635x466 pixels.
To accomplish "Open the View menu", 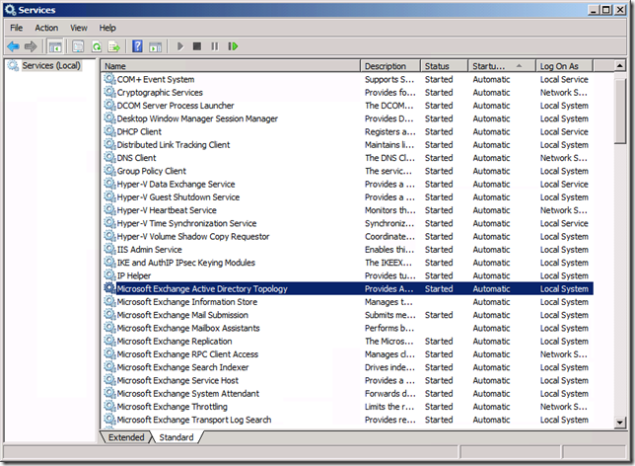I will (79, 28).
